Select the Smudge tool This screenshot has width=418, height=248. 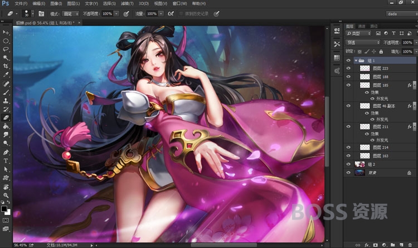pos(6,135)
